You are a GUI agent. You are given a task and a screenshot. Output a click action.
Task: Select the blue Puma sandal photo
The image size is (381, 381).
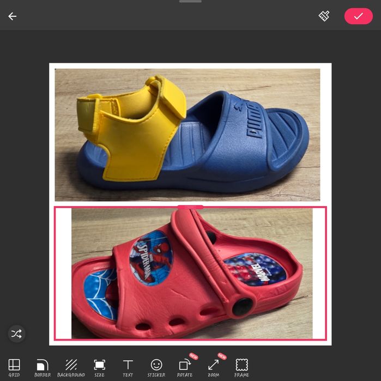(x=188, y=135)
